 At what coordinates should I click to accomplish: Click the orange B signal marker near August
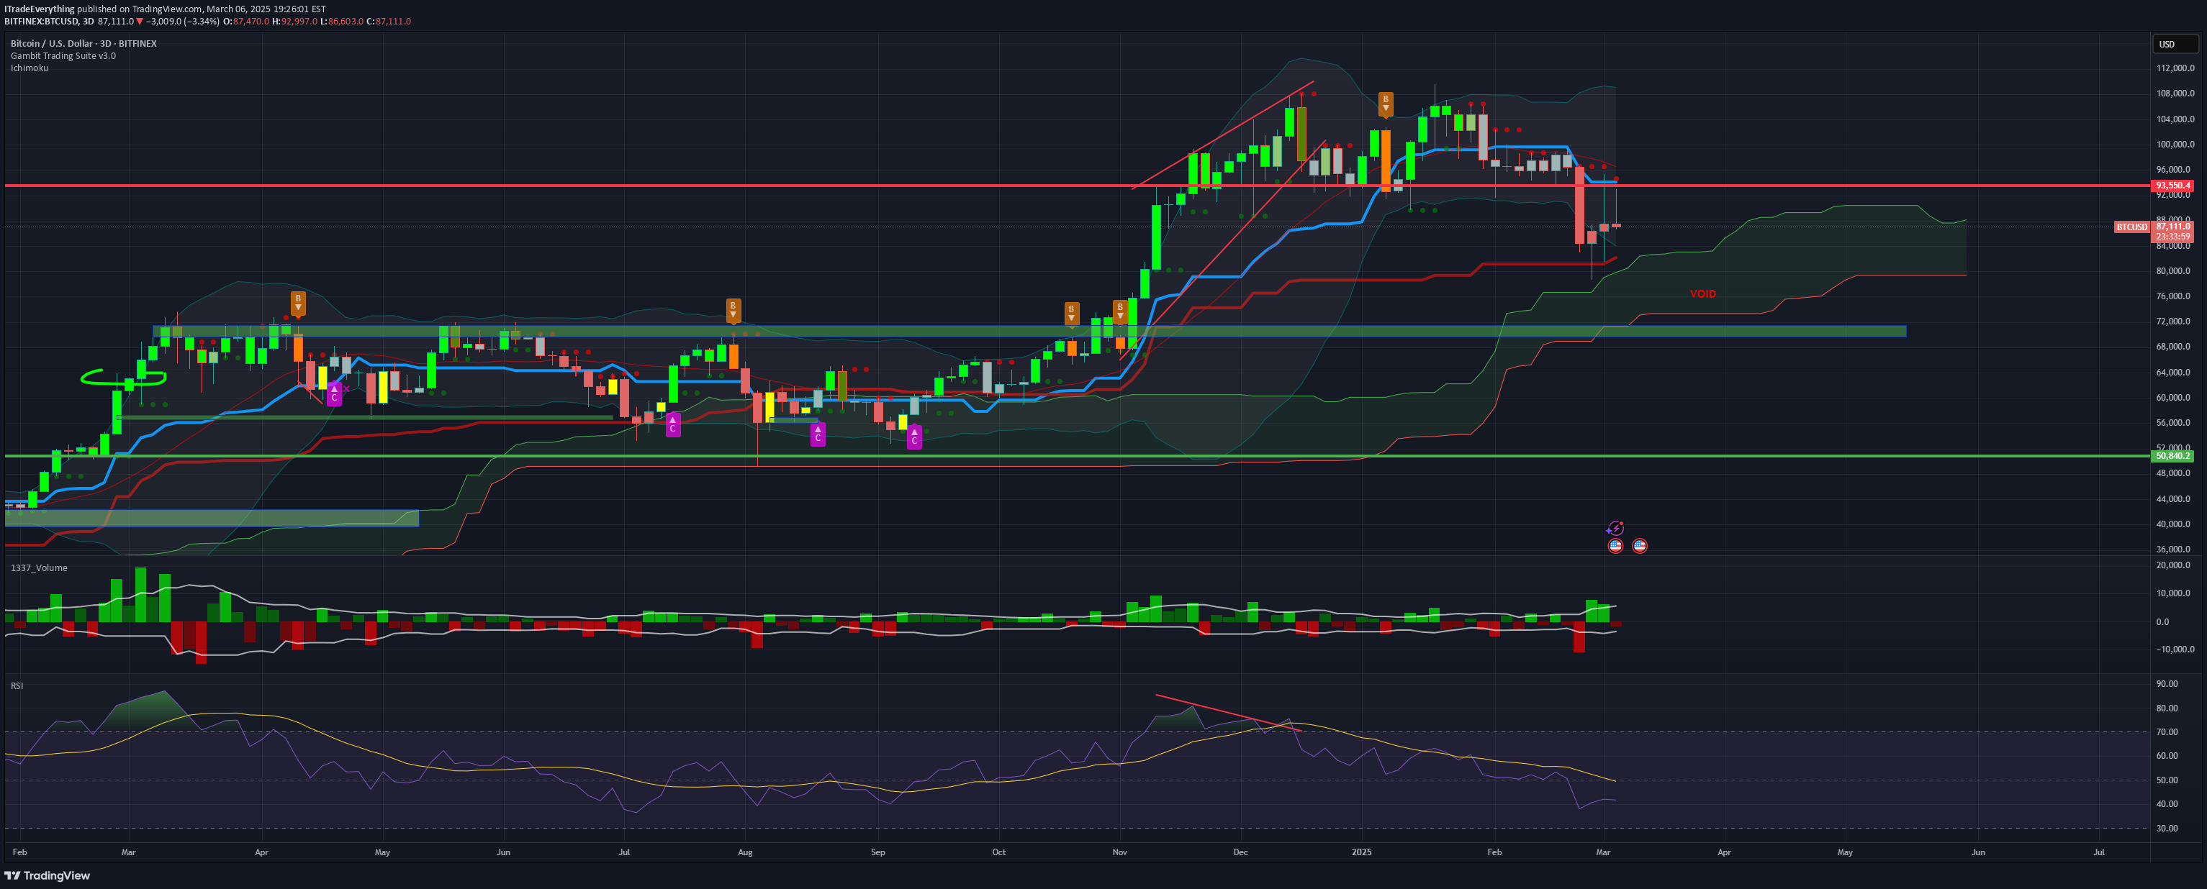tap(734, 310)
